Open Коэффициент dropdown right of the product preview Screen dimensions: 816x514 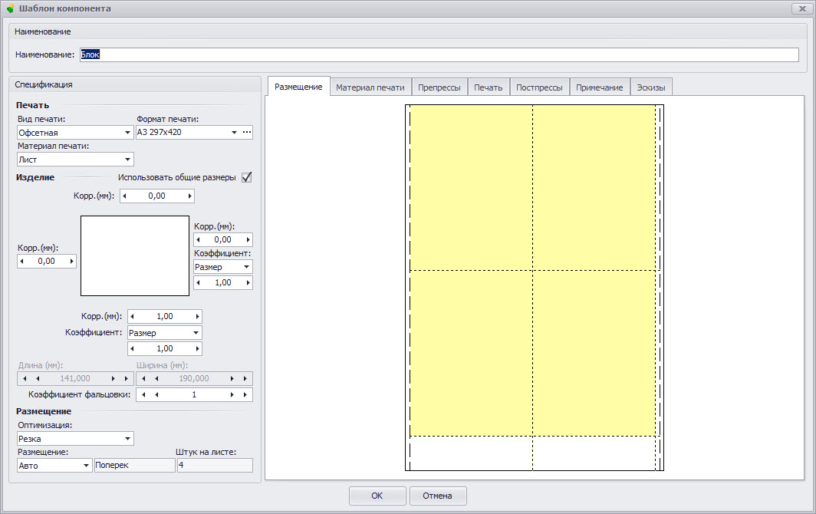point(222,267)
